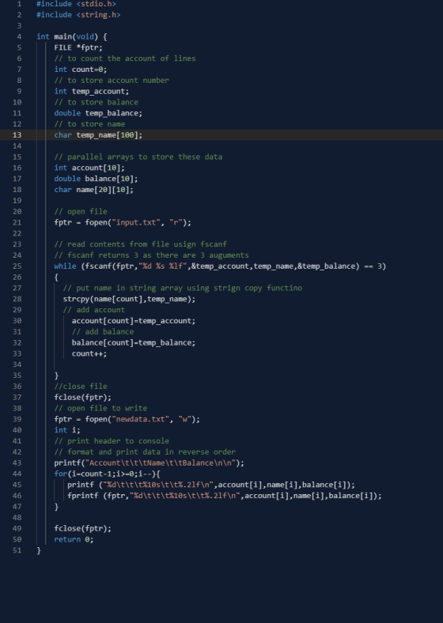Click the printf line on line 45
This screenshot has width=443, height=623.
211,485
